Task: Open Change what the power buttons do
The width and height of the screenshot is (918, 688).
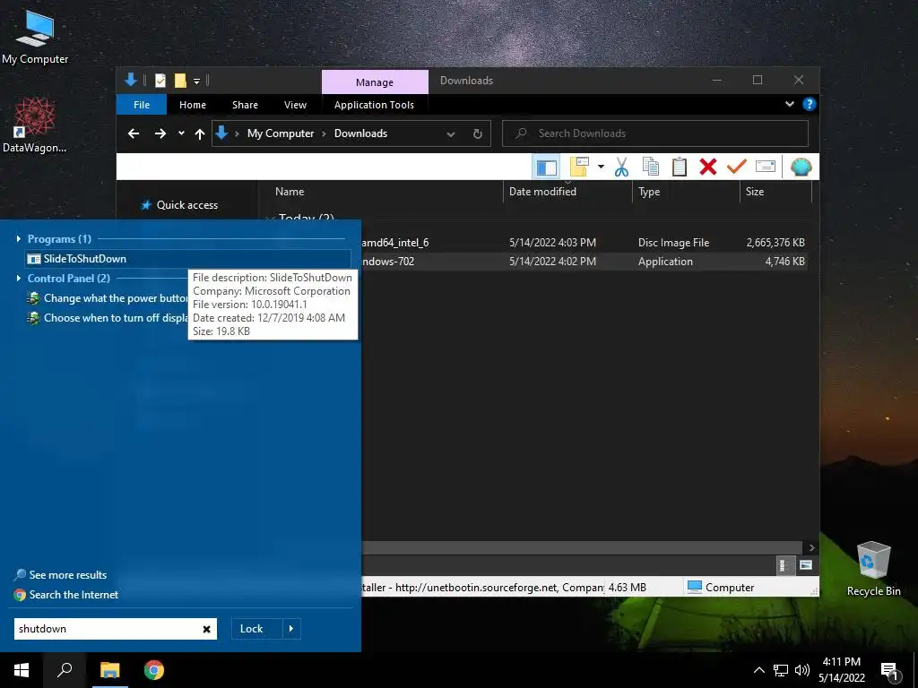Action: (108, 298)
